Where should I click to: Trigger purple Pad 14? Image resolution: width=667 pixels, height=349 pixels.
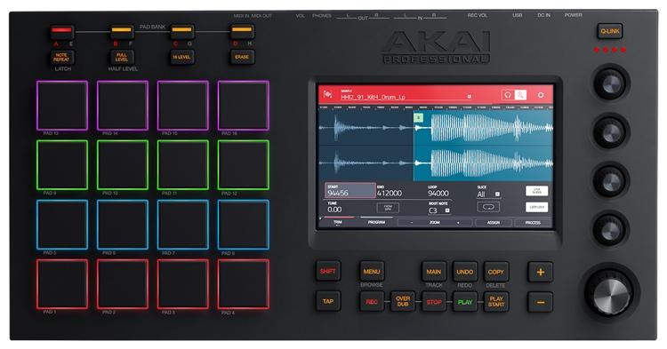click(123, 106)
